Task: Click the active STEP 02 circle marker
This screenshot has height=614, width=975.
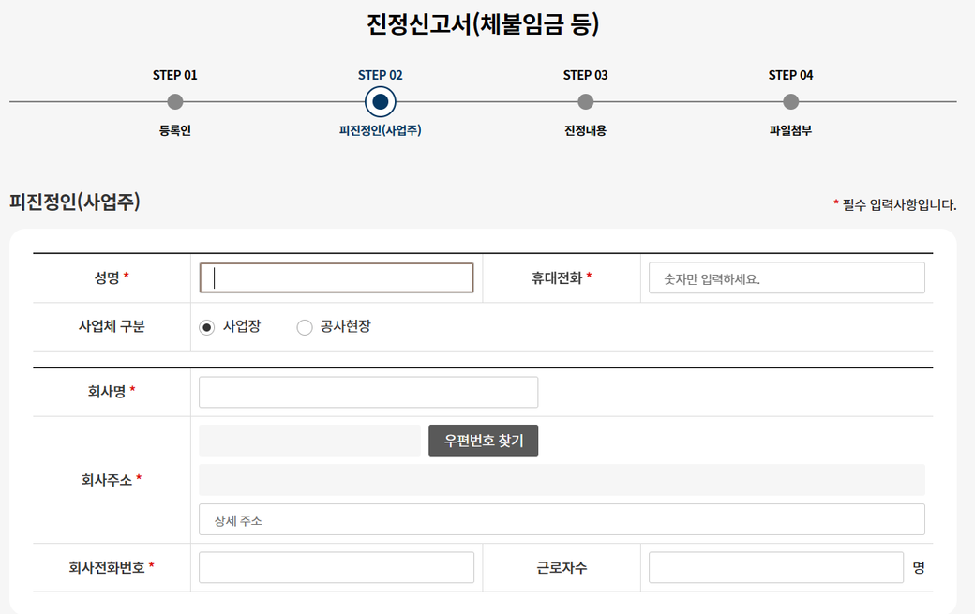Action: pos(380,101)
